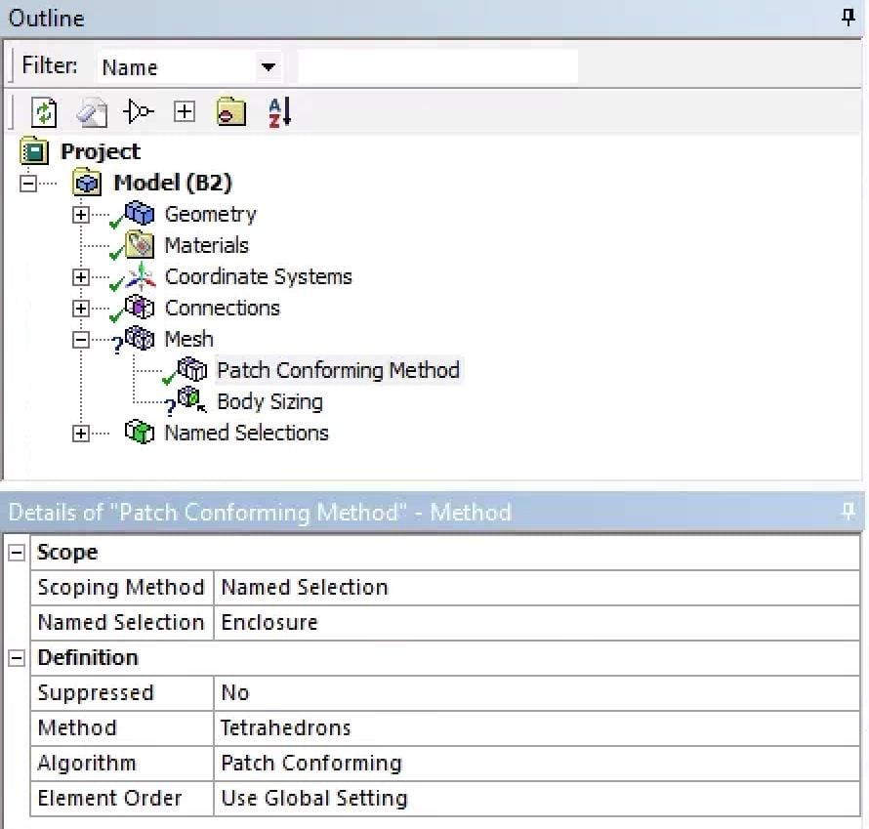869x829 pixels.
Task: Click the Geometry node icon
Action: (x=139, y=213)
